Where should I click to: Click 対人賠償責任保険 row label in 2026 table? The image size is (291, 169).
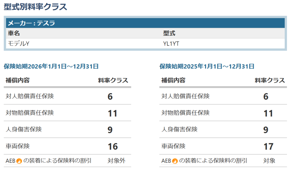pos(30,96)
